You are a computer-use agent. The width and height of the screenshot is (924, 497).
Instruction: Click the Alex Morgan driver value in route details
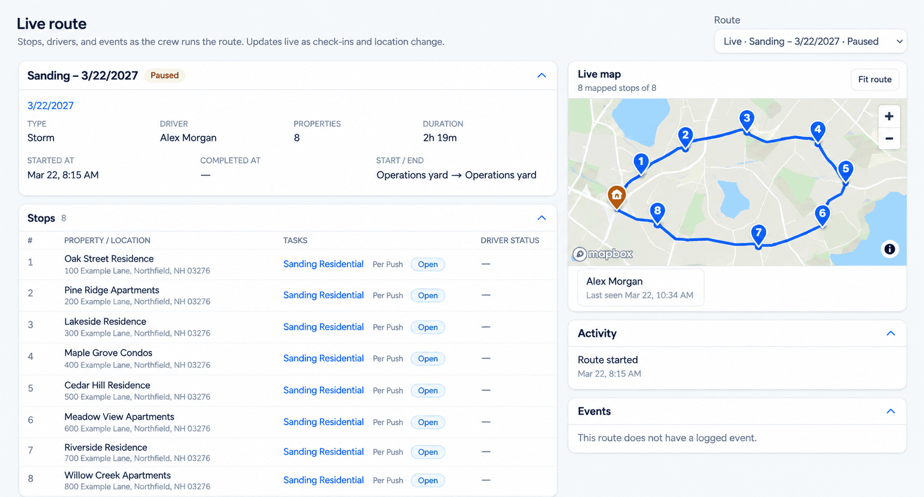tap(188, 138)
